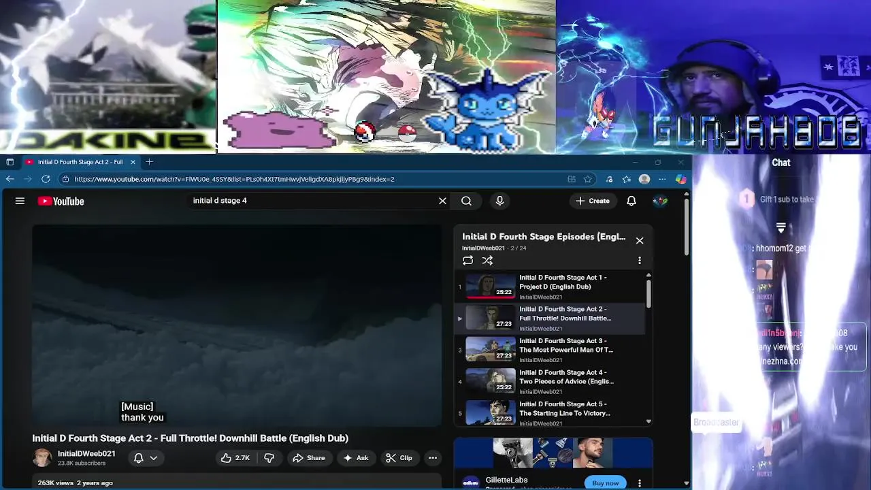Click the video player to pause

(237, 325)
